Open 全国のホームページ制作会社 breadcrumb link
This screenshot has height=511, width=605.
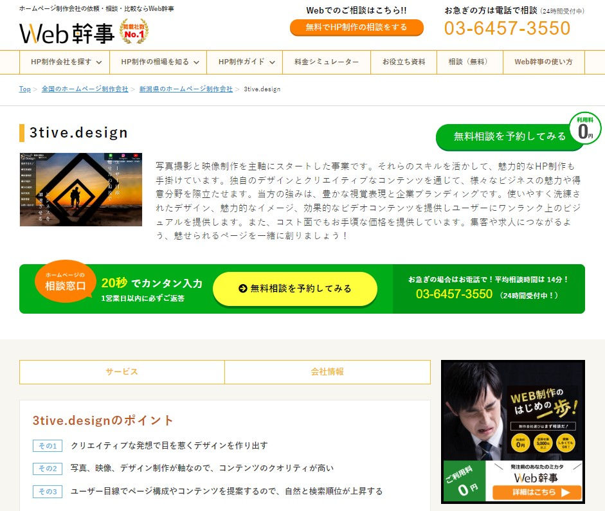[x=85, y=89]
